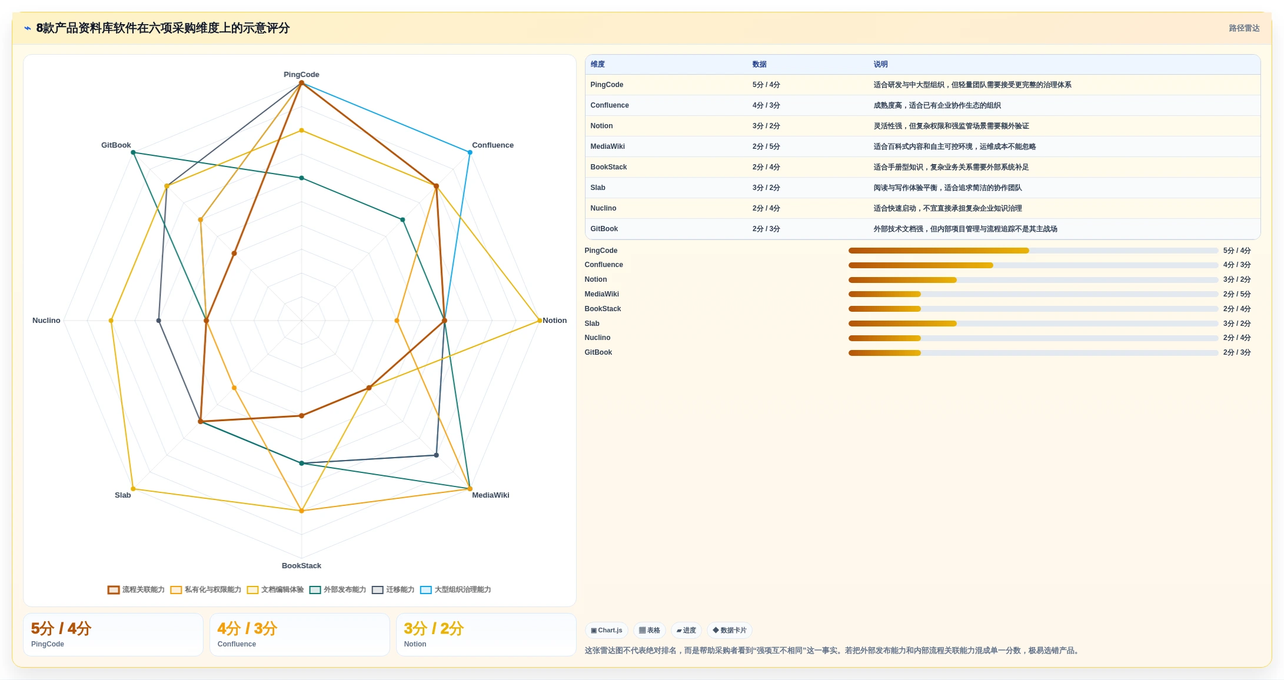Click the Slab axis label on radar
This screenshot has width=1284, height=680.
point(123,495)
